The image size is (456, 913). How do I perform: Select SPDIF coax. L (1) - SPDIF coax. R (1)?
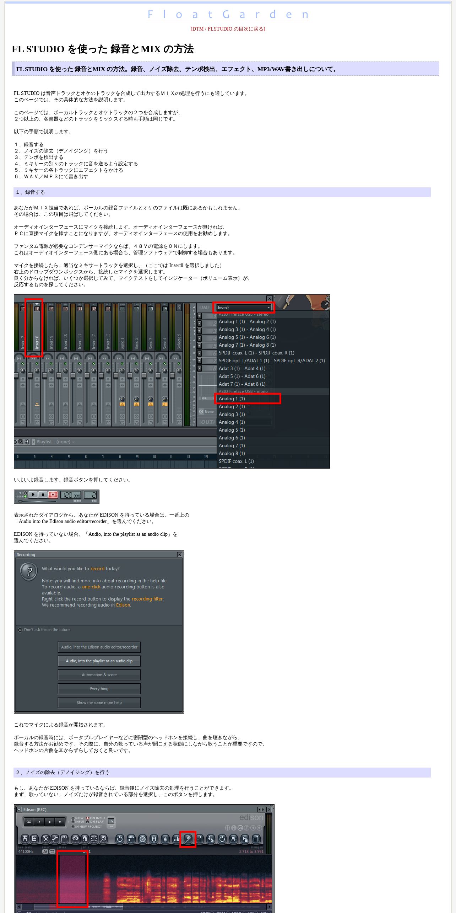point(256,353)
